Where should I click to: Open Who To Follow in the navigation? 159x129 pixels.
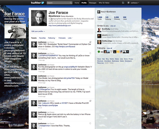coord(104,3)
